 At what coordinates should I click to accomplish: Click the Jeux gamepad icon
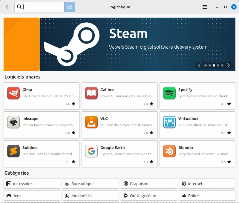tap(9, 196)
